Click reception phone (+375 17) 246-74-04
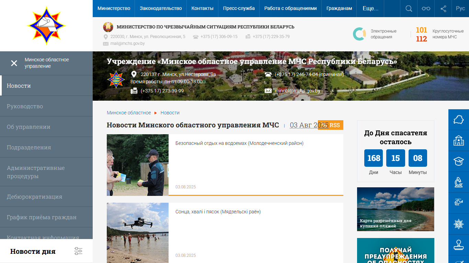The width and height of the screenshot is (469, 263). (309, 74)
